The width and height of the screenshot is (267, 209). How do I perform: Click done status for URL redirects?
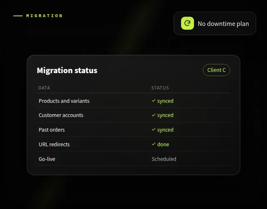(163, 145)
